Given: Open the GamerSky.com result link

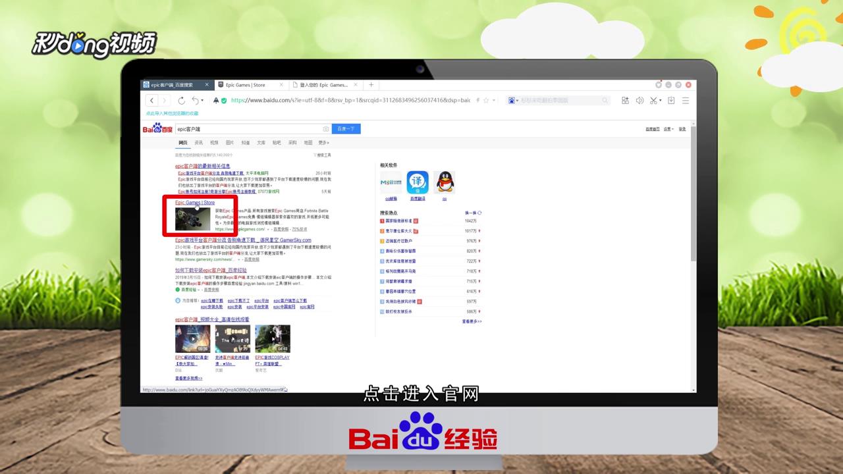Looking at the screenshot, I should (243, 240).
